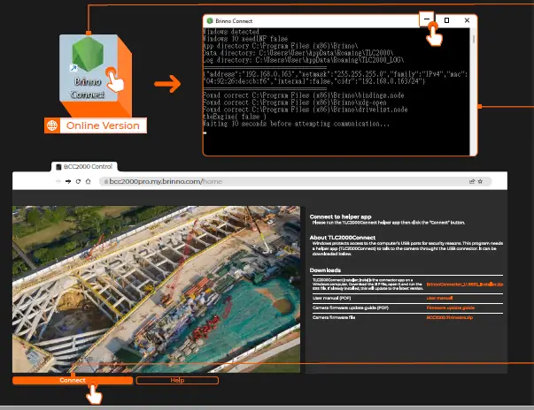Click the Help button
534x410 pixels.
coord(177,380)
